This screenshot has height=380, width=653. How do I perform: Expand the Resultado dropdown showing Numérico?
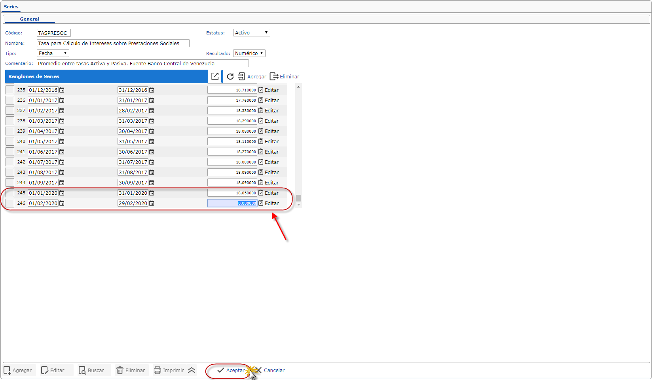pyautogui.click(x=249, y=53)
